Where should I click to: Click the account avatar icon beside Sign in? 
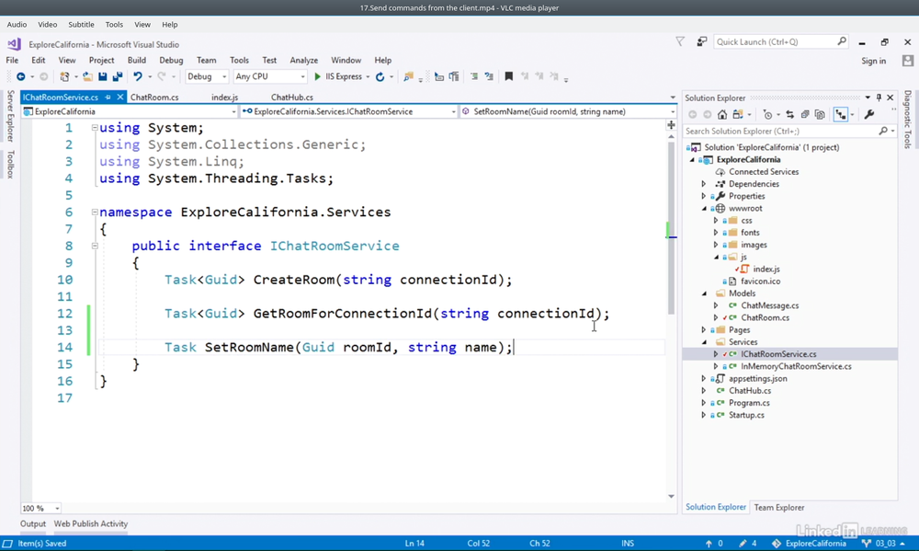908,61
